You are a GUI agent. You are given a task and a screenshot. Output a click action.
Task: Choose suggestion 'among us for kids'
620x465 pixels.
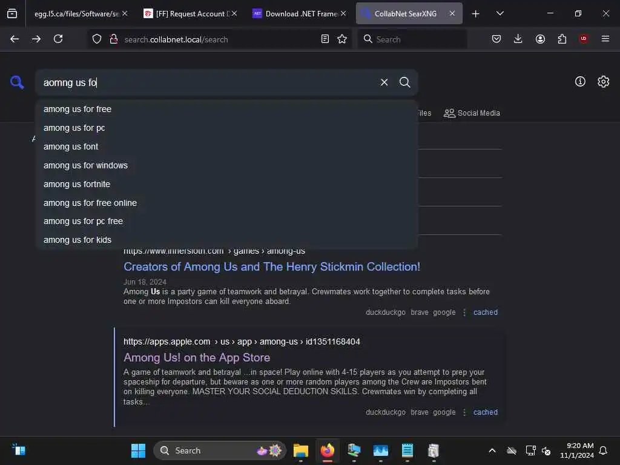(226, 240)
